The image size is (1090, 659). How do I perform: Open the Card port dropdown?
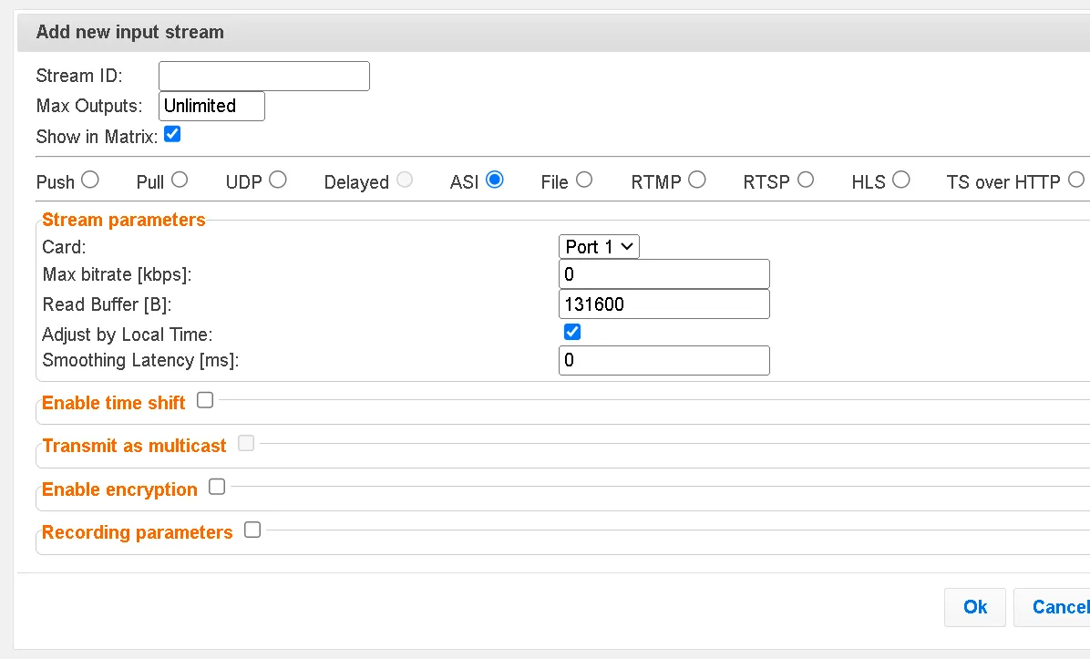point(599,247)
